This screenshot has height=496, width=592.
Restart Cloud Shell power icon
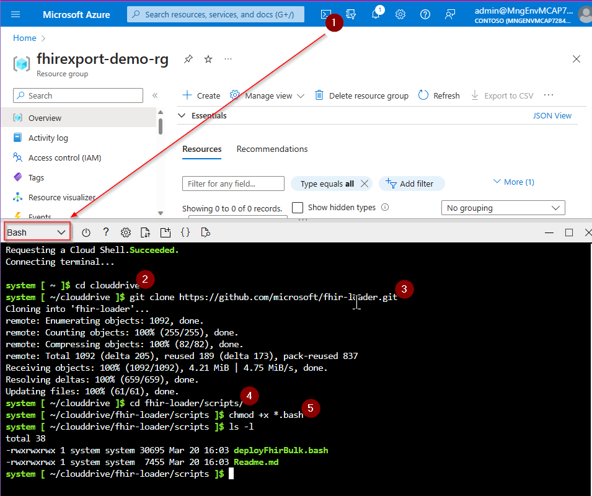point(86,232)
